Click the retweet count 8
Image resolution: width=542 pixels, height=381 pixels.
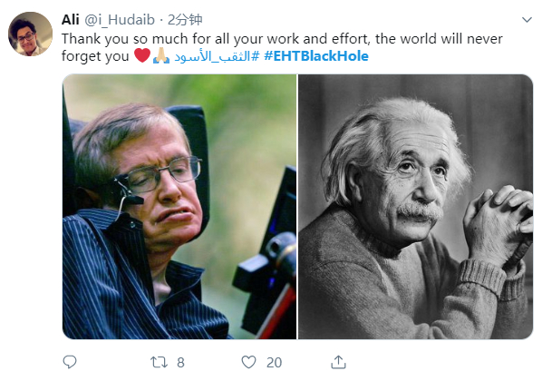pos(180,363)
